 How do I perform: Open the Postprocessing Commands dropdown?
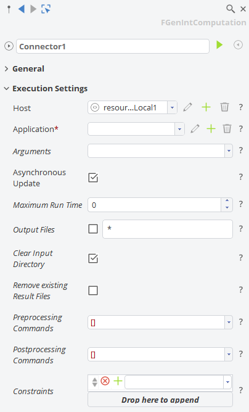[x=229, y=354]
